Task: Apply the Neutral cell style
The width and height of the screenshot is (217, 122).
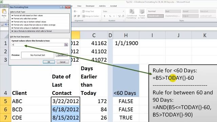Action: [x=208, y=11]
